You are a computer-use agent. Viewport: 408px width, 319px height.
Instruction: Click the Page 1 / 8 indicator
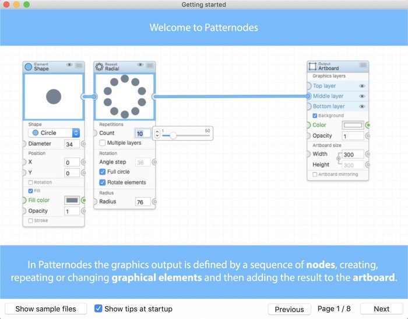click(334, 309)
